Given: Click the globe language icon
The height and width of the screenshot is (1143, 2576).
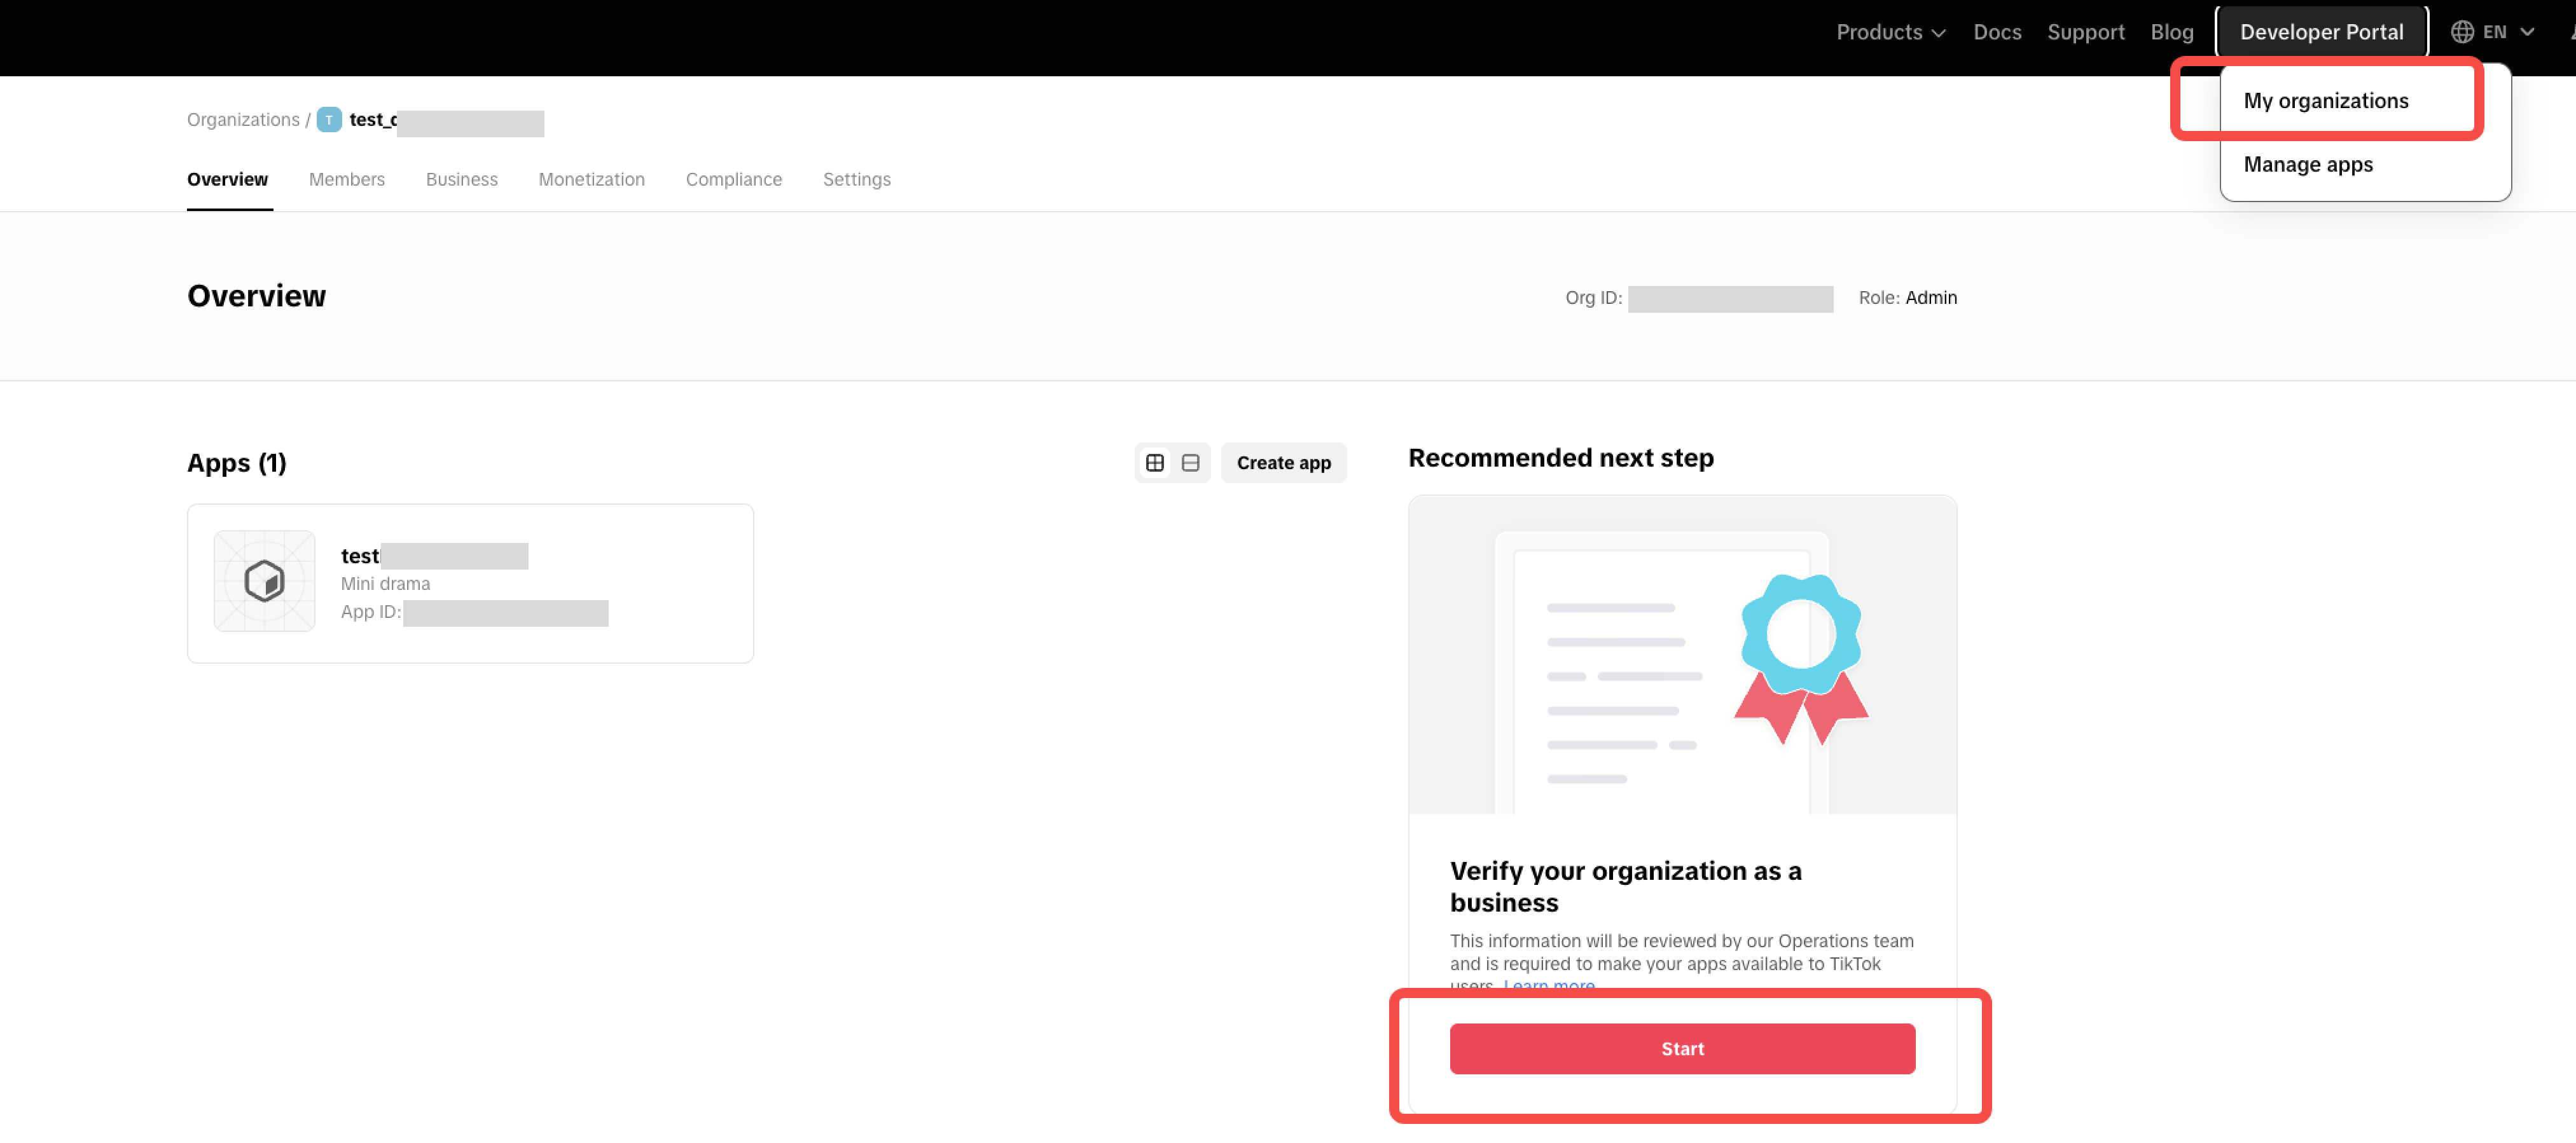Looking at the screenshot, I should pos(2462,32).
